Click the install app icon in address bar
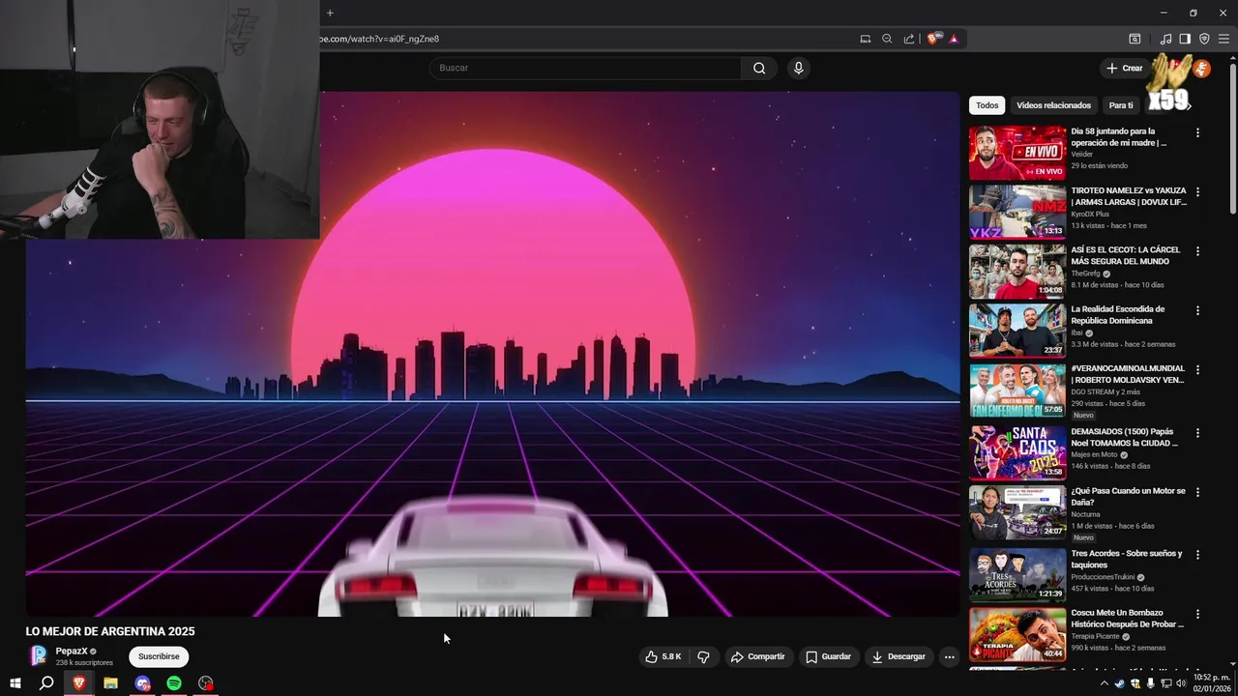The height and width of the screenshot is (696, 1238). click(866, 39)
